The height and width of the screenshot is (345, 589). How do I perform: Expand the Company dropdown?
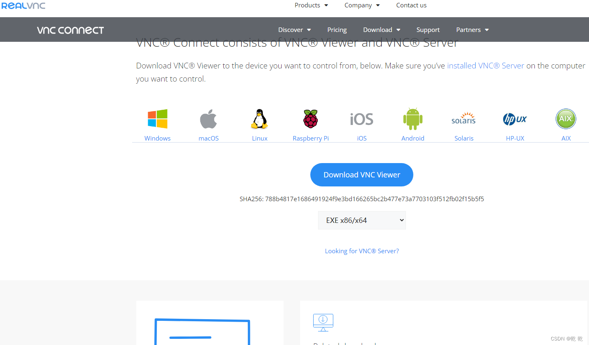coord(361,5)
